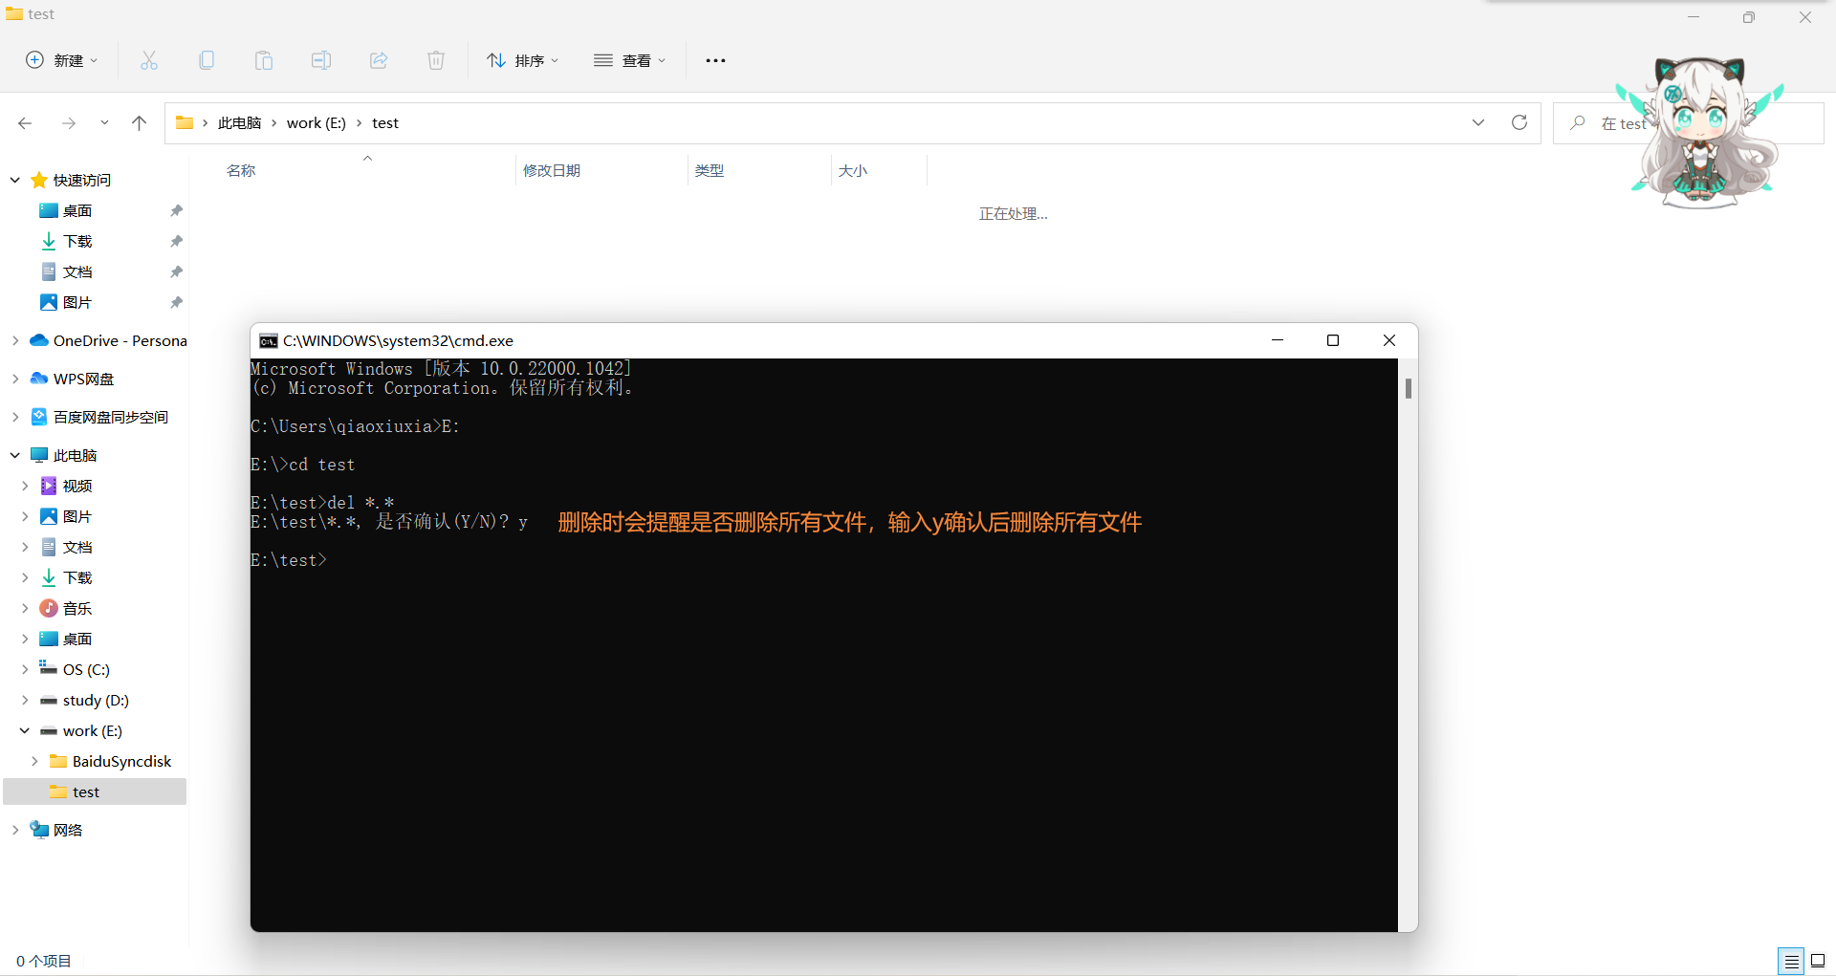1836x976 pixels.
Task: Click 此电脑 in the address breadcrumb
Action: click(239, 123)
